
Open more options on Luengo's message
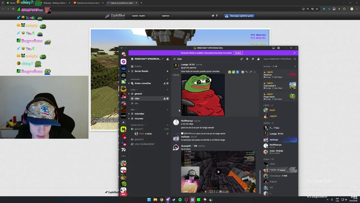click(x=255, y=72)
